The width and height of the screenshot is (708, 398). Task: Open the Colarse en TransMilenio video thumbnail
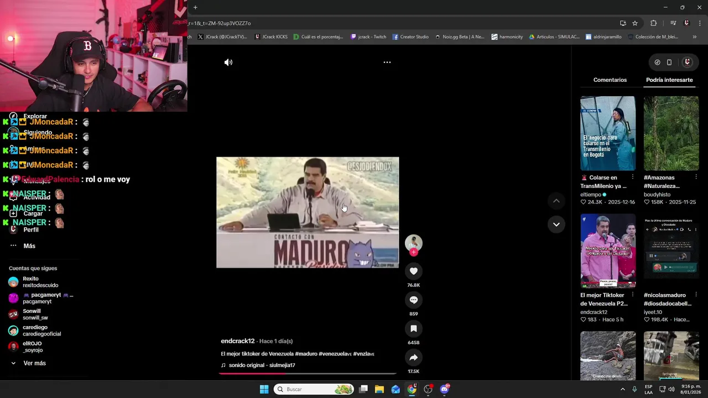tap(608, 133)
